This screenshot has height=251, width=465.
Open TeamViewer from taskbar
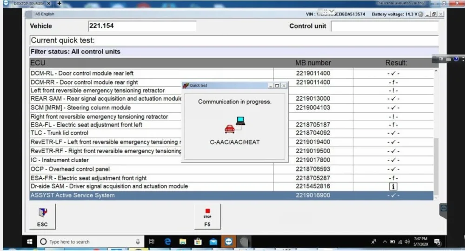[228, 242]
